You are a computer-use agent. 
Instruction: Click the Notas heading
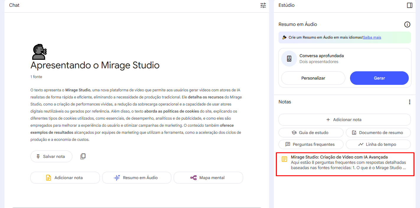point(285,102)
